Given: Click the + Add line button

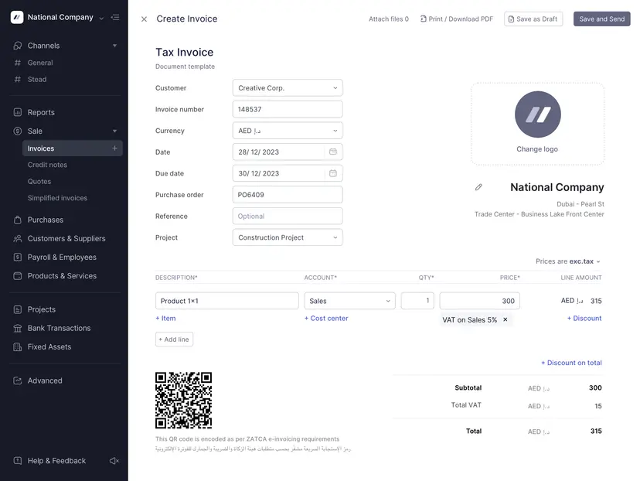Looking at the screenshot, I should (x=174, y=339).
